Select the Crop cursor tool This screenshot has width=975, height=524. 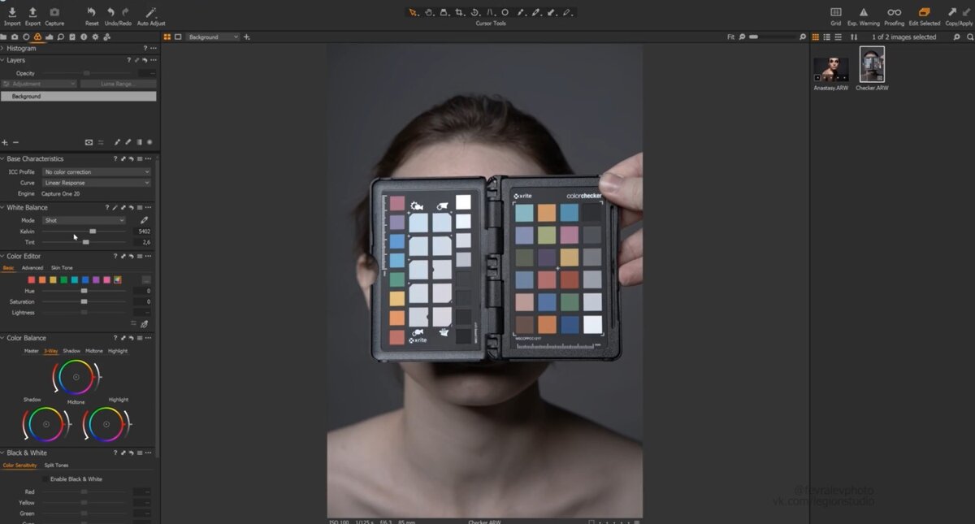(460, 12)
